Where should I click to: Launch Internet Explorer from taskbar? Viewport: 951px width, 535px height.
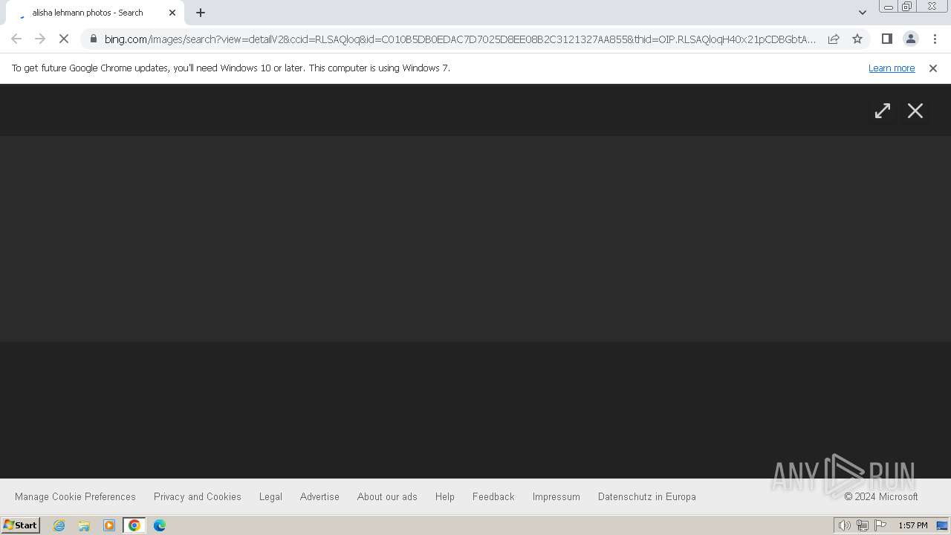[59, 525]
